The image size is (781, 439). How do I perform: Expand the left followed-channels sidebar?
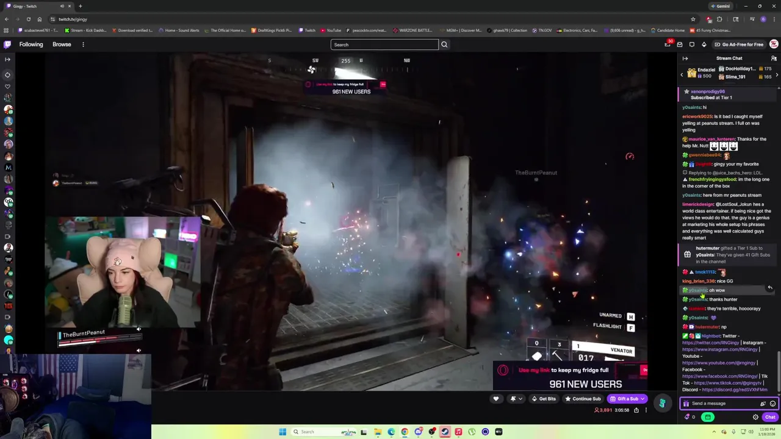click(7, 59)
